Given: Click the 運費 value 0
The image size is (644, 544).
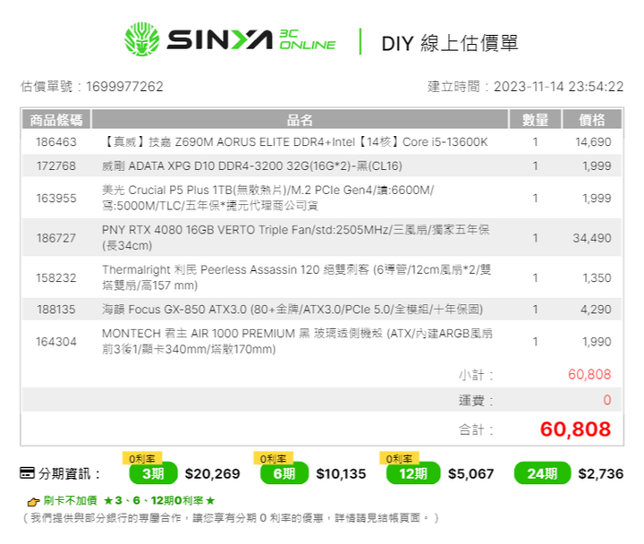Looking at the screenshot, I should pos(607,400).
